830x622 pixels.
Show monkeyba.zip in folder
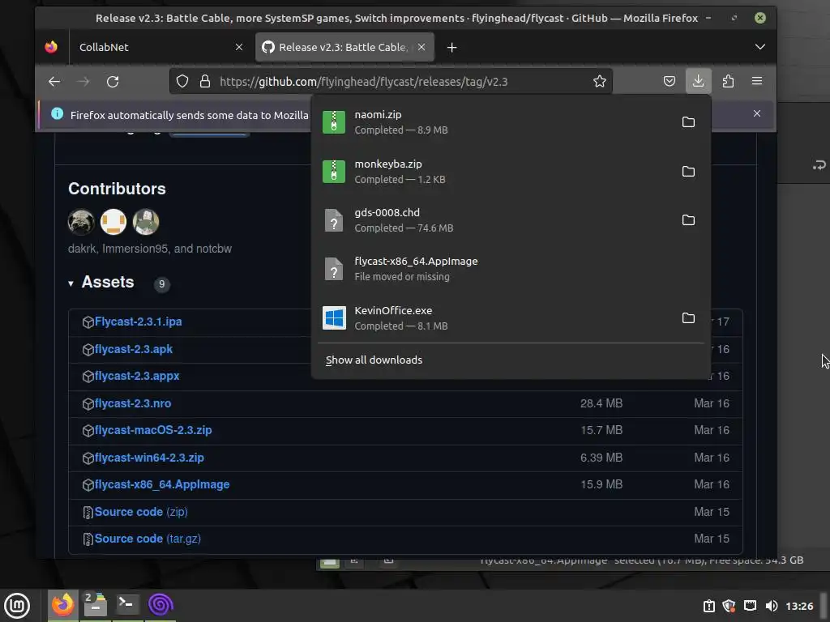[x=688, y=172]
